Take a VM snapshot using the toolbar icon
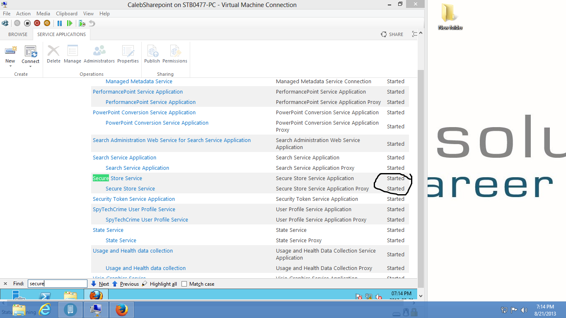Viewport: 566px width, 318px height. 82,23
